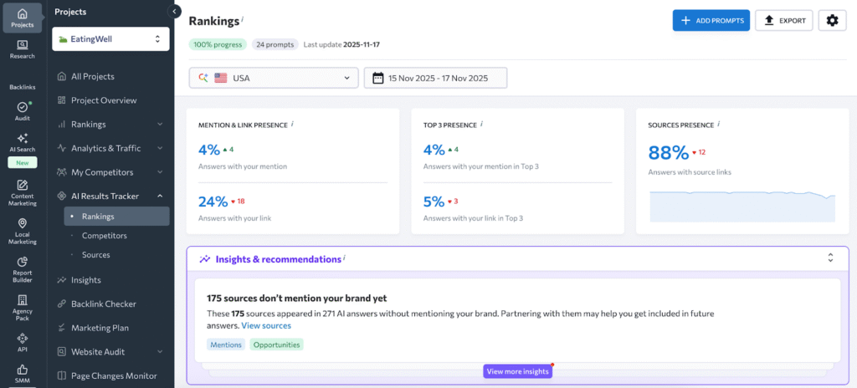Click the Add Prompts button

(x=711, y=21)
